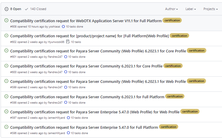This screenshot has width=222, height=140.
Task: Open Payara Server Enterprise 5.47.0 for Full Platform issue
Action: point(84,127)
